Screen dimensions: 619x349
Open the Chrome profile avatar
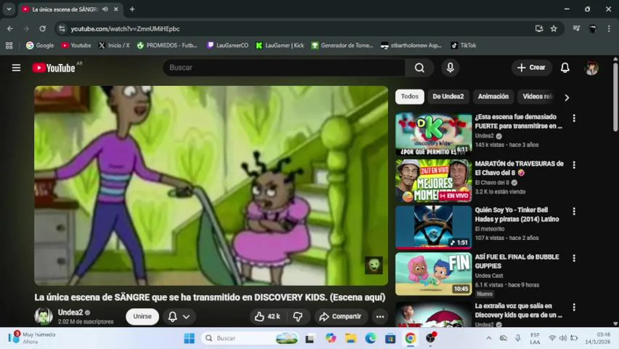click(592, 29)
